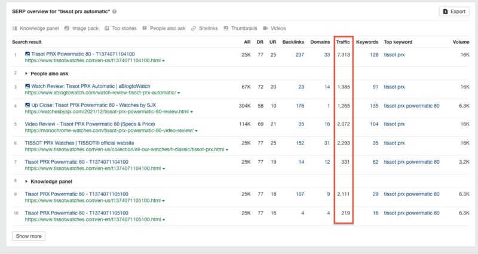Click the Show more button
The width and height of the screenshot is (478, 254).
point(29,236)
